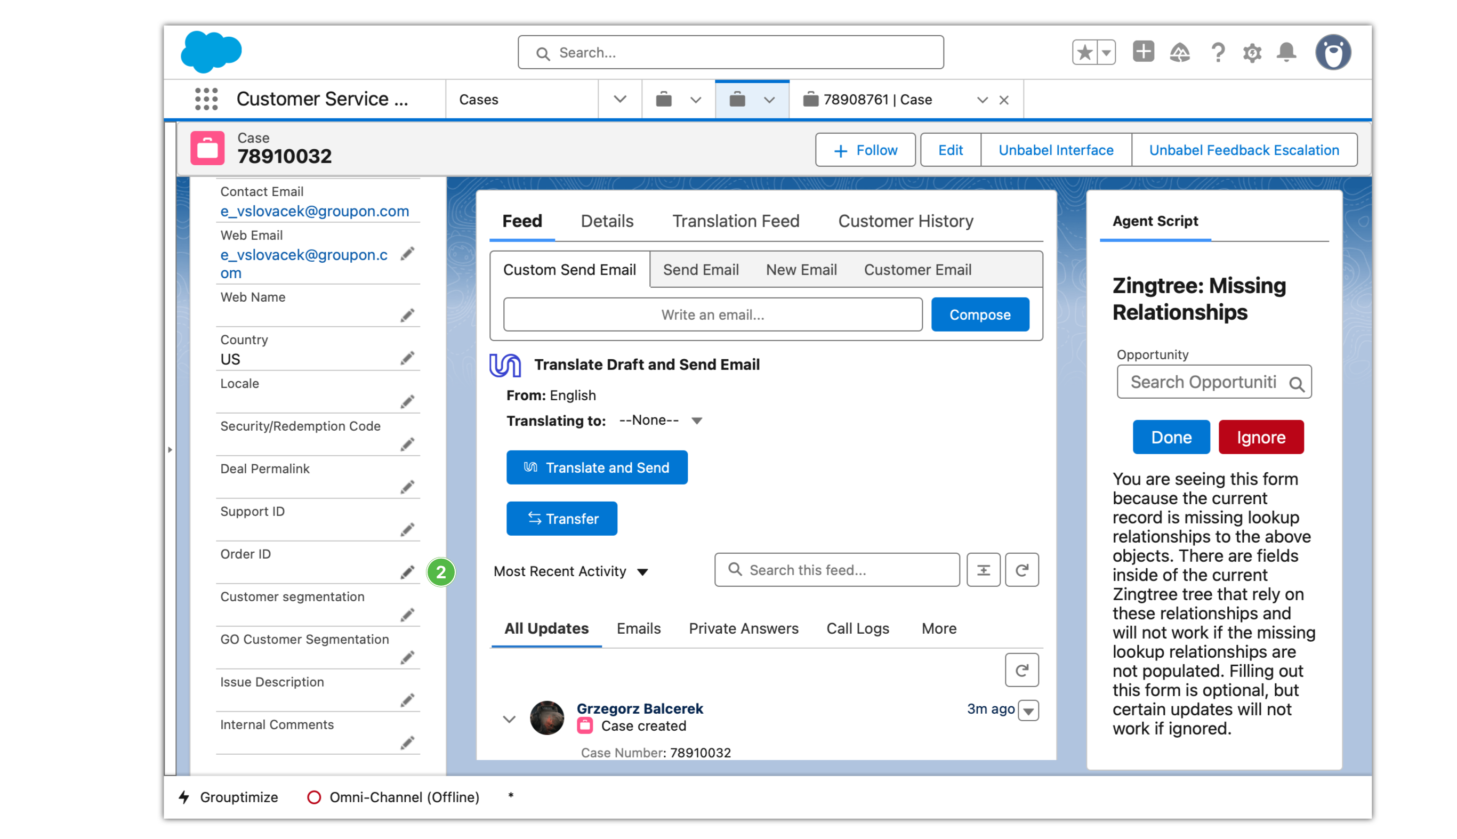Click the favorites star icon
The height and width of the screenshot is (839, 1457).
[x=1084, y=52]
